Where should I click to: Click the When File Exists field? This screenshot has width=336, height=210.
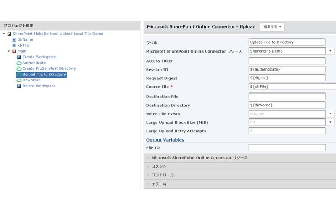pyautogui.click(x=287, y=113)
